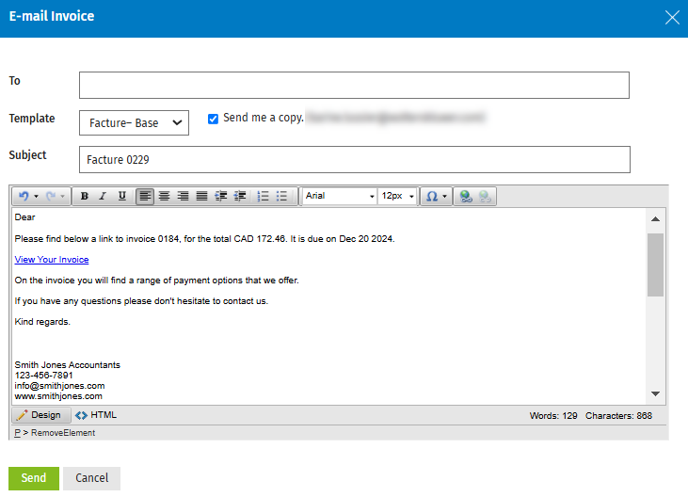Click the text 'Dear' in the message

point(24,217)
